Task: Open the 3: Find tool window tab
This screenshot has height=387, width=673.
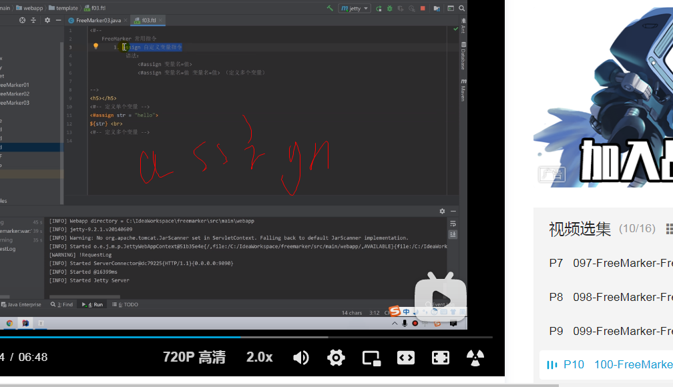Action: 62,305
